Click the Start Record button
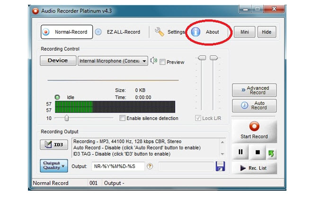 point(254,131)
